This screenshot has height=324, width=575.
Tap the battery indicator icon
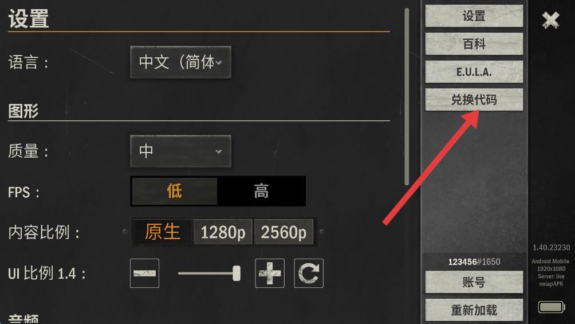551,307
